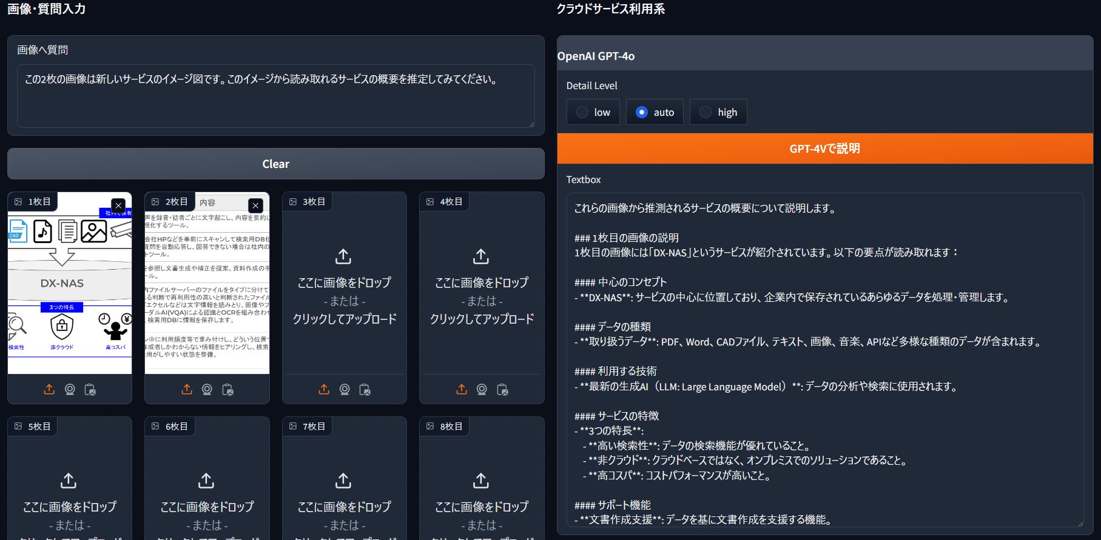Click the upload arrow in the 3枚目 drop zone
The height and width of the screenshot is (540, 1101).
click(x=343, y=256)
